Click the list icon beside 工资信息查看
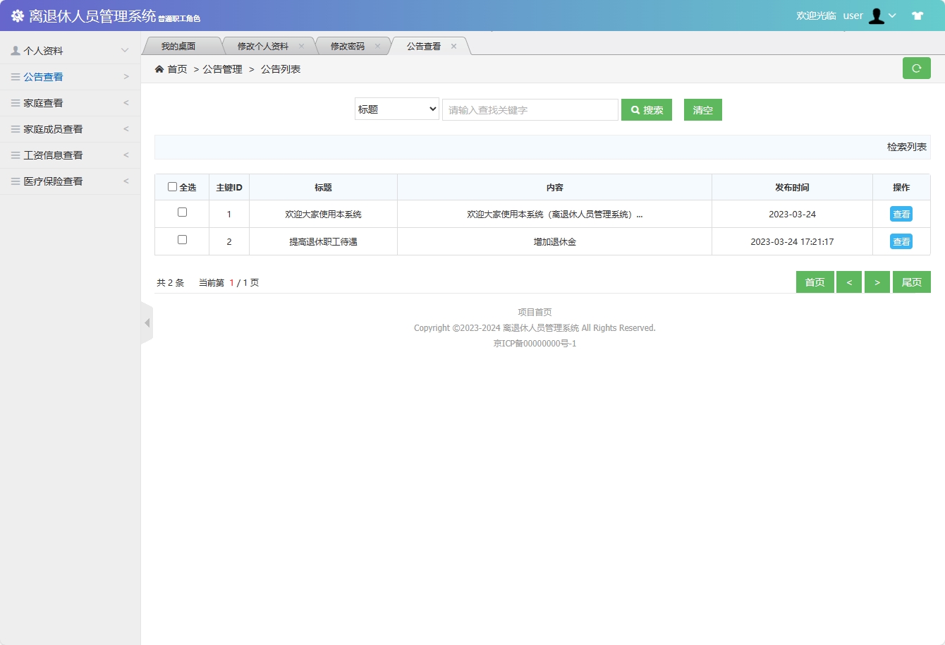The width and height of the screenshot is (945, 645). (15, 155)
